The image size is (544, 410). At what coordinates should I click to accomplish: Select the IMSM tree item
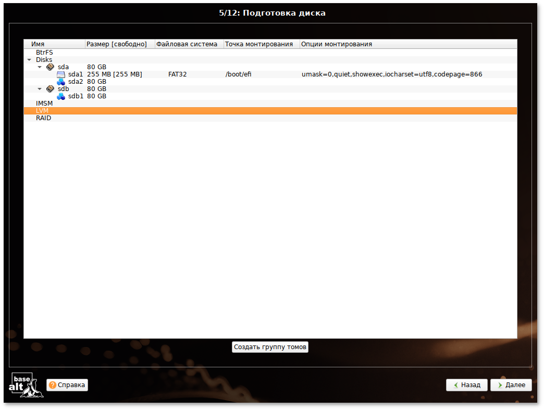44,104
